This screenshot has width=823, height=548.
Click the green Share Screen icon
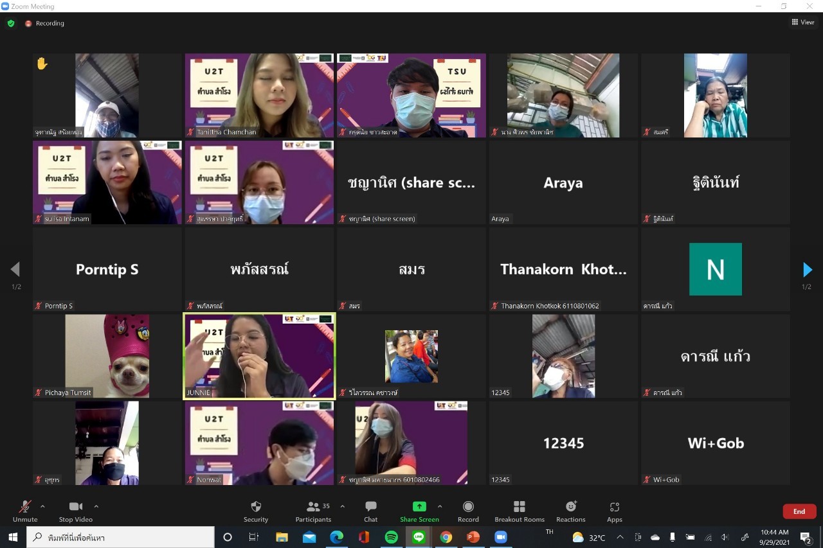click(419, 507)
